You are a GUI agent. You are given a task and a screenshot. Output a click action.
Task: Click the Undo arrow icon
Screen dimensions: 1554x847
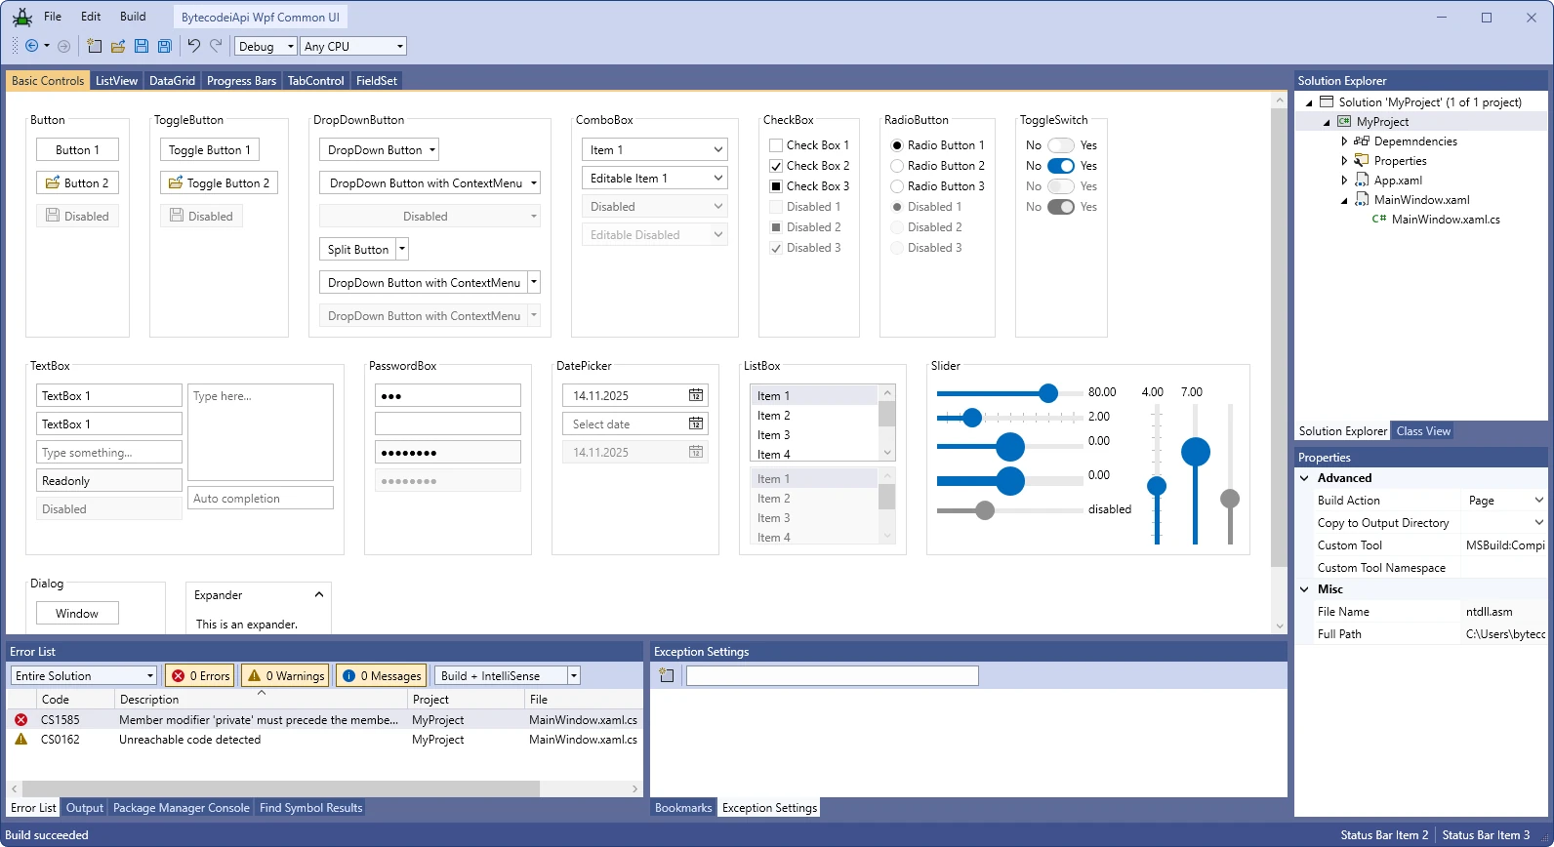[x=193, y=46]
